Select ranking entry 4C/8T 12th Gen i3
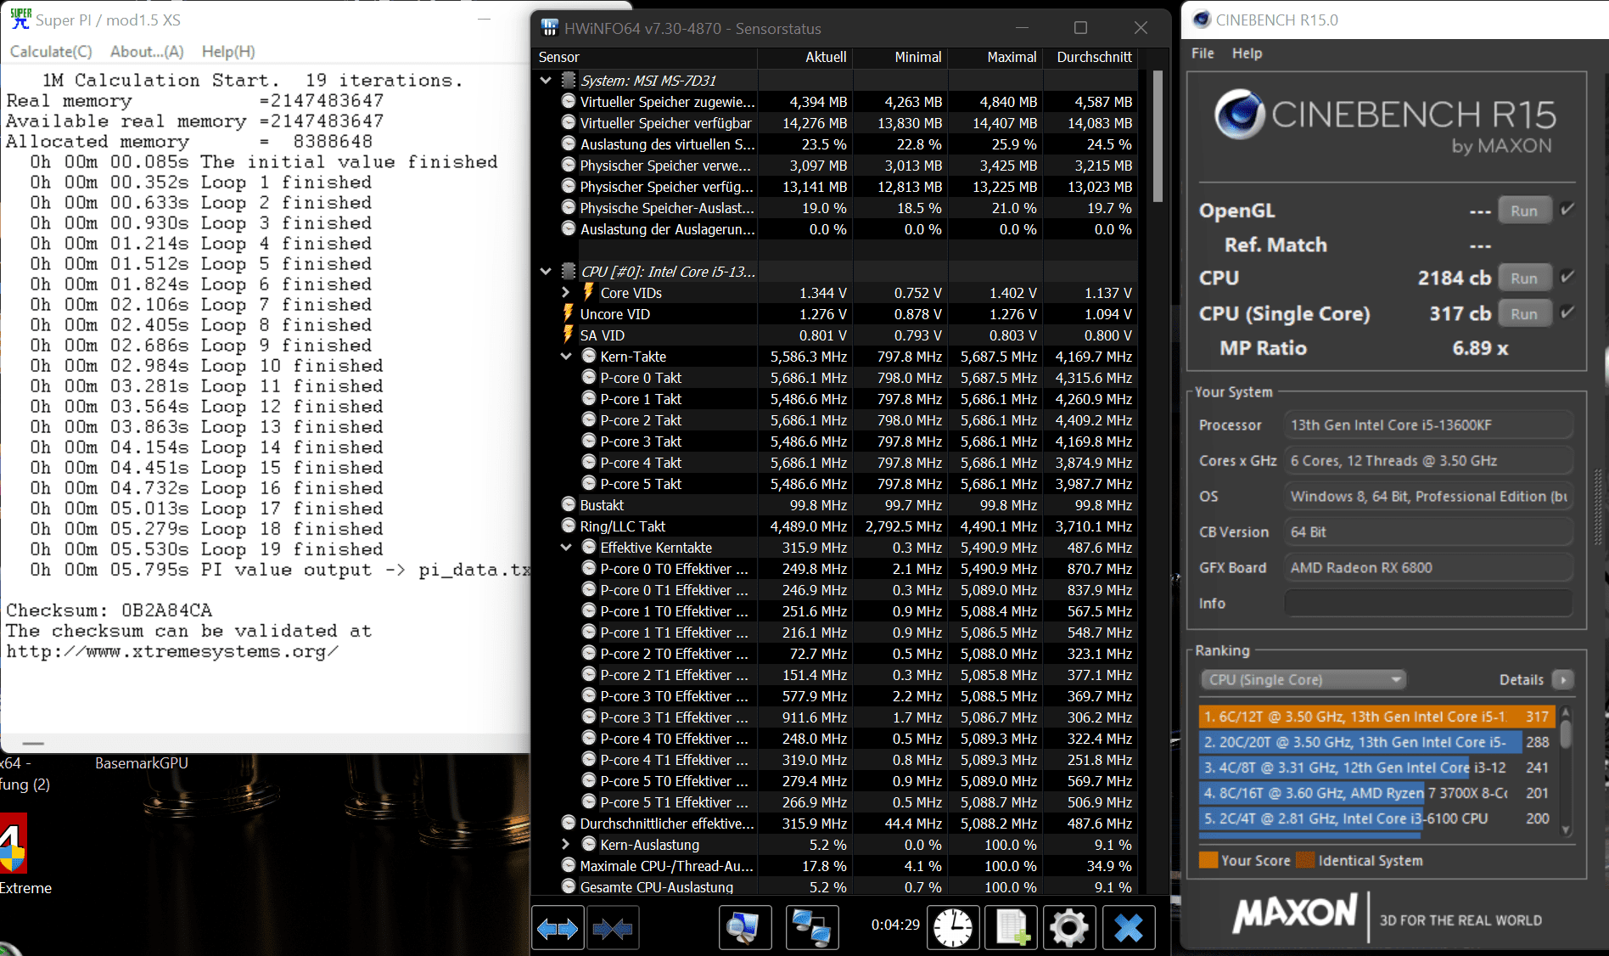This screenshot has width=1609, height=956. tap(1376, 768)
